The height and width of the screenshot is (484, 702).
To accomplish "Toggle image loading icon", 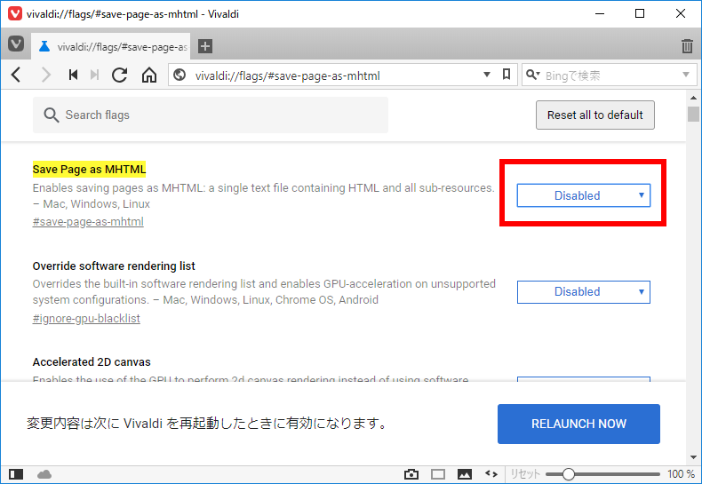I will (x=464, y=474).
